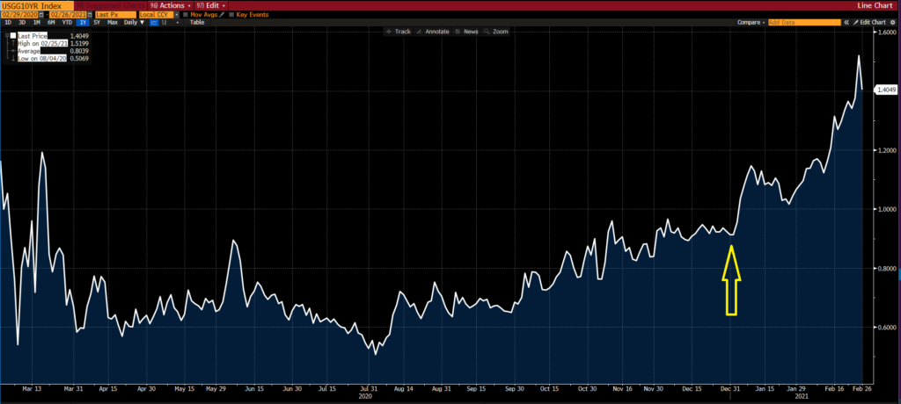Open the Annotate pencil tool
Viewport: 901px width, 404px height.
pos(433,31)
